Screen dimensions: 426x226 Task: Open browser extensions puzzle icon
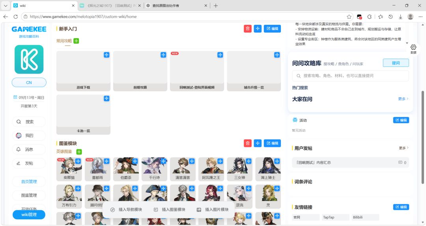click(370, 17)
